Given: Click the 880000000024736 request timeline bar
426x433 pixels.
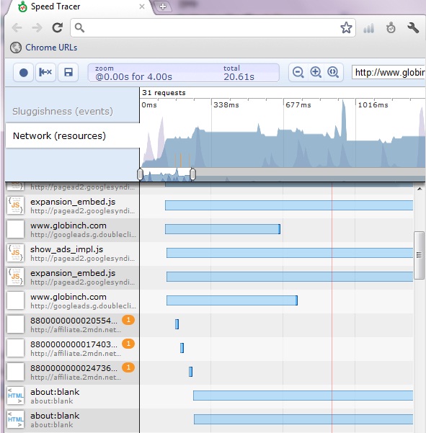Looking at the screenshot, I should (x=190, y=372).
